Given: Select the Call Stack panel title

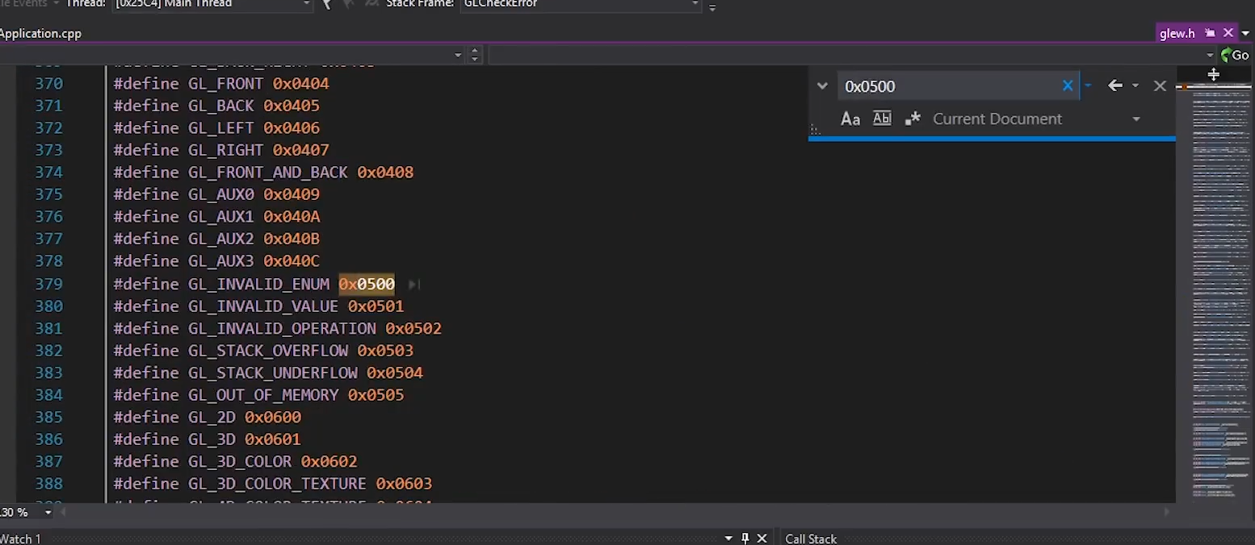Looking at the screenshot, I should pyautogui.click(x=811, y=539).
